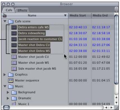The image size is (120, 110).
Task: Click the horizontal scrollbar thumb
Action: pyautogui.click(x=6, y=107)
